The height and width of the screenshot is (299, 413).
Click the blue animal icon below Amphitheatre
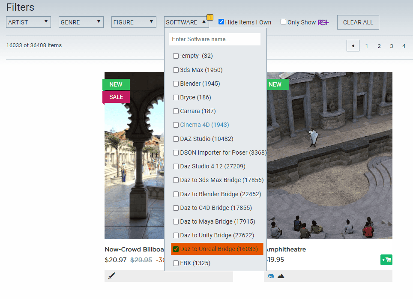pos(272,276)
